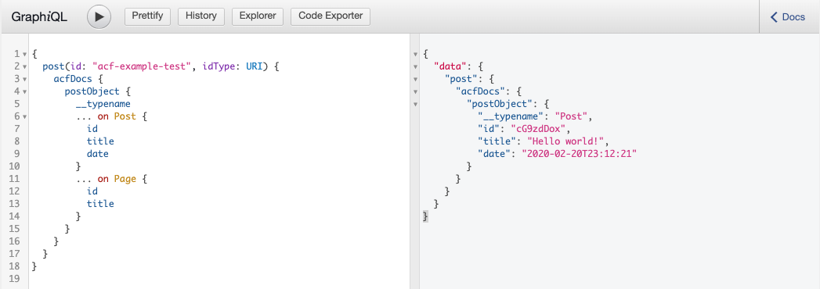Screen dimensions: 820x289
Task: Click the Prettify button
Action: (x=147, y=16)
